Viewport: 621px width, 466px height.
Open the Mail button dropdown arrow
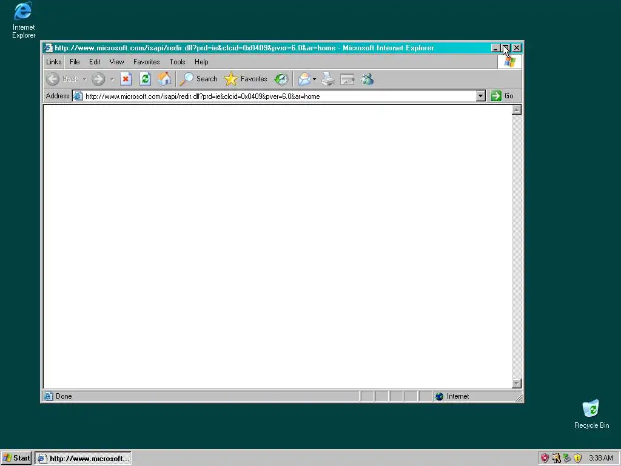315,79
